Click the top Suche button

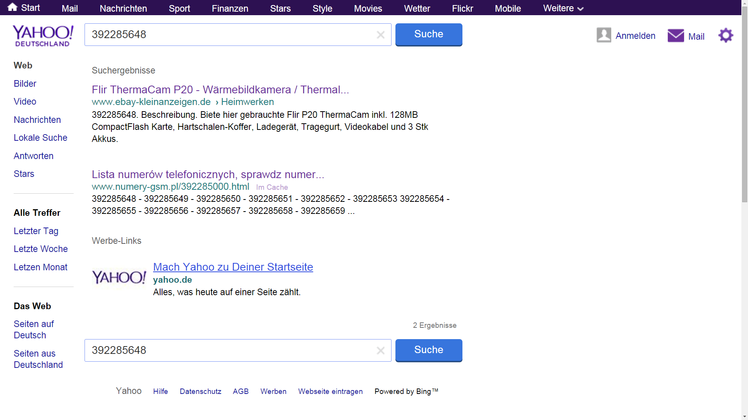(x=429, y=35)
